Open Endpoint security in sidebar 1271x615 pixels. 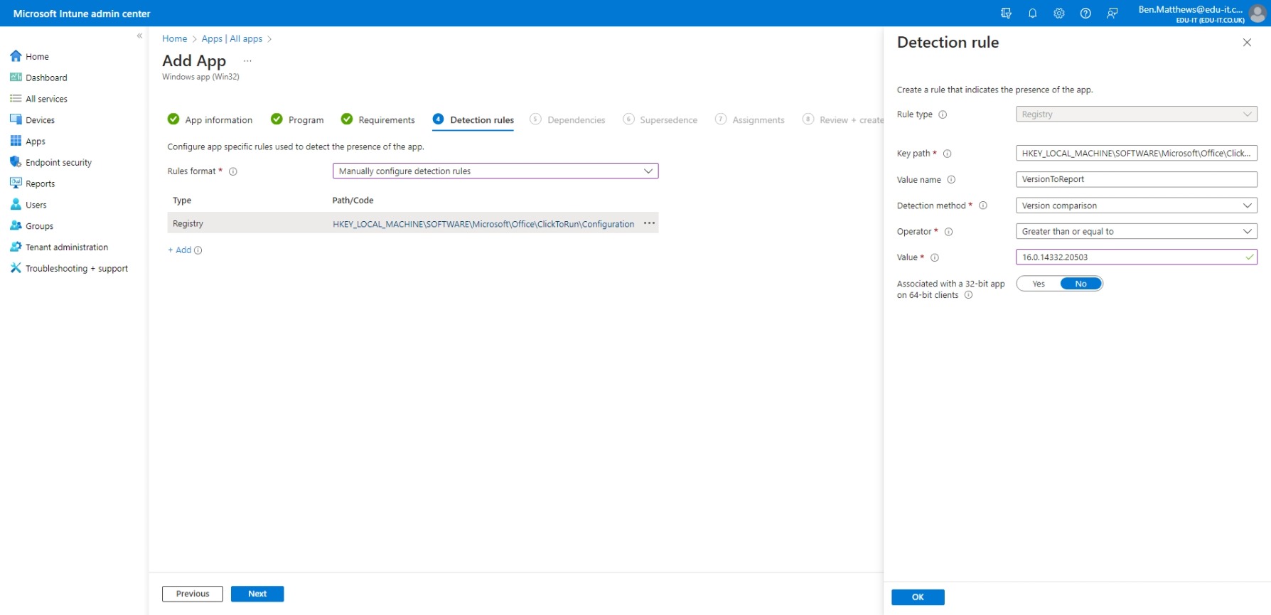click(x=58, y=162)
